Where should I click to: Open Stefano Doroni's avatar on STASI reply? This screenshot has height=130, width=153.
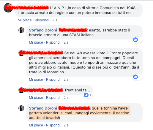click(x=21, y=30)
